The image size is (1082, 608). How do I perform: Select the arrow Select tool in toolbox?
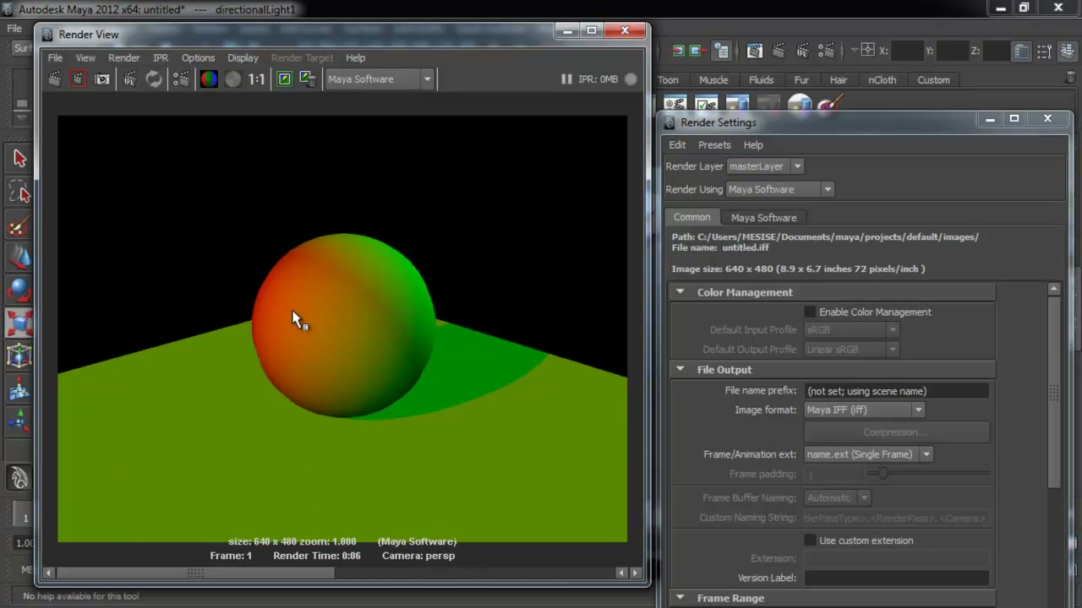tap(19, 159)
